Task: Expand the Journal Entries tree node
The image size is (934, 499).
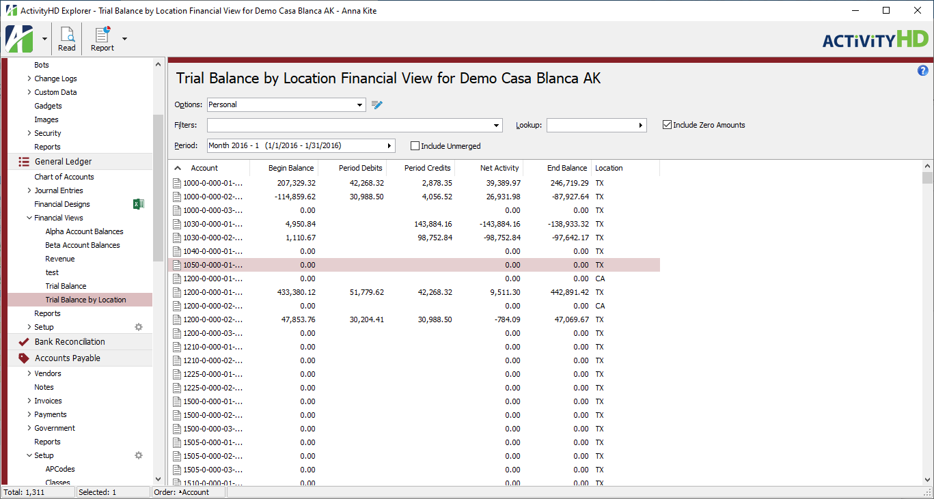Action: (x=29, y=190)
